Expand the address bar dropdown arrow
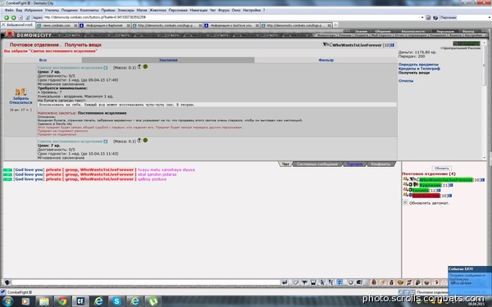The width and height of the screenshot is (492, 307). [422, 17]
